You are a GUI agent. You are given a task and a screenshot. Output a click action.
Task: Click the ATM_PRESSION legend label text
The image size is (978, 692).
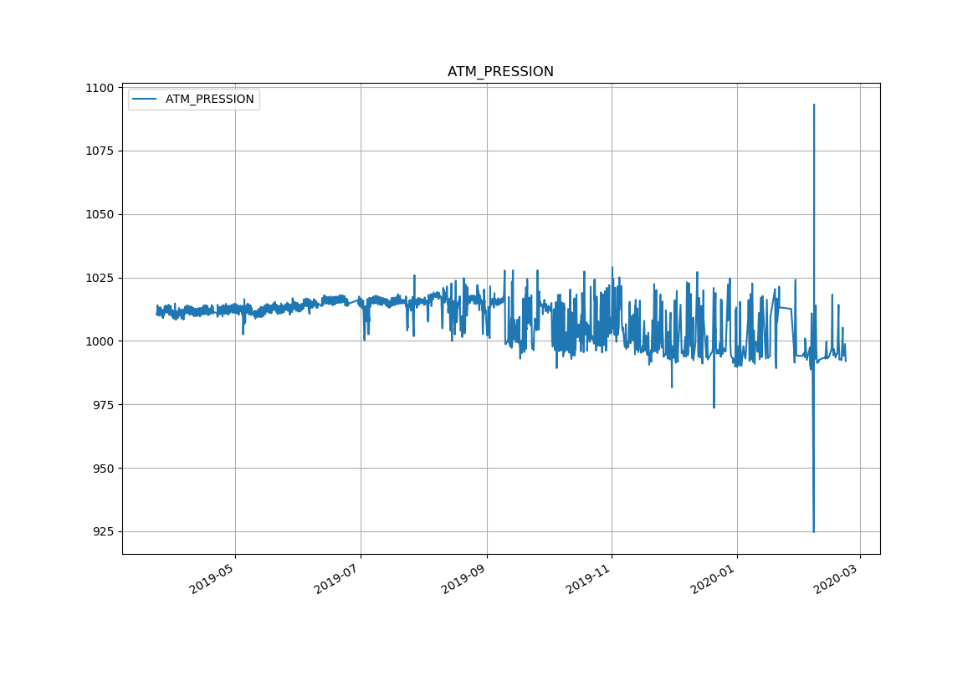(x=209, y=99)
